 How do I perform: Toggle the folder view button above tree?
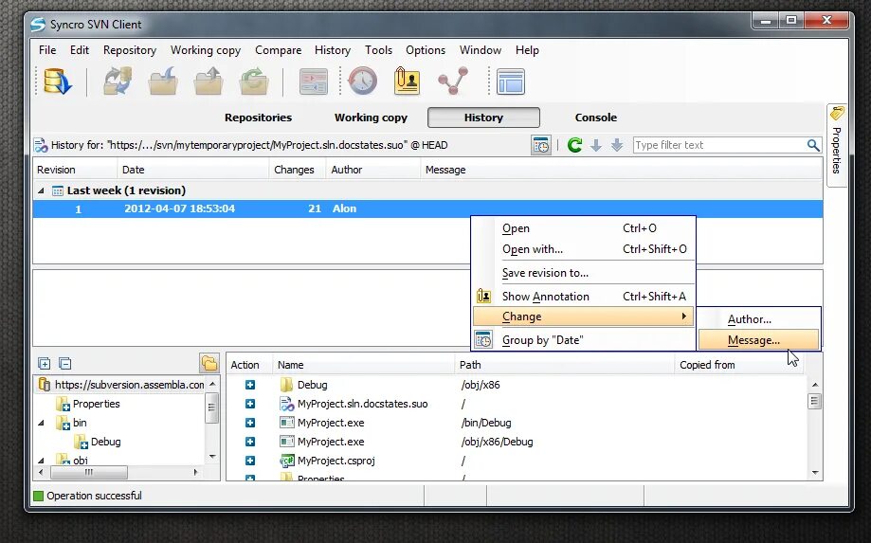point(209,363)
